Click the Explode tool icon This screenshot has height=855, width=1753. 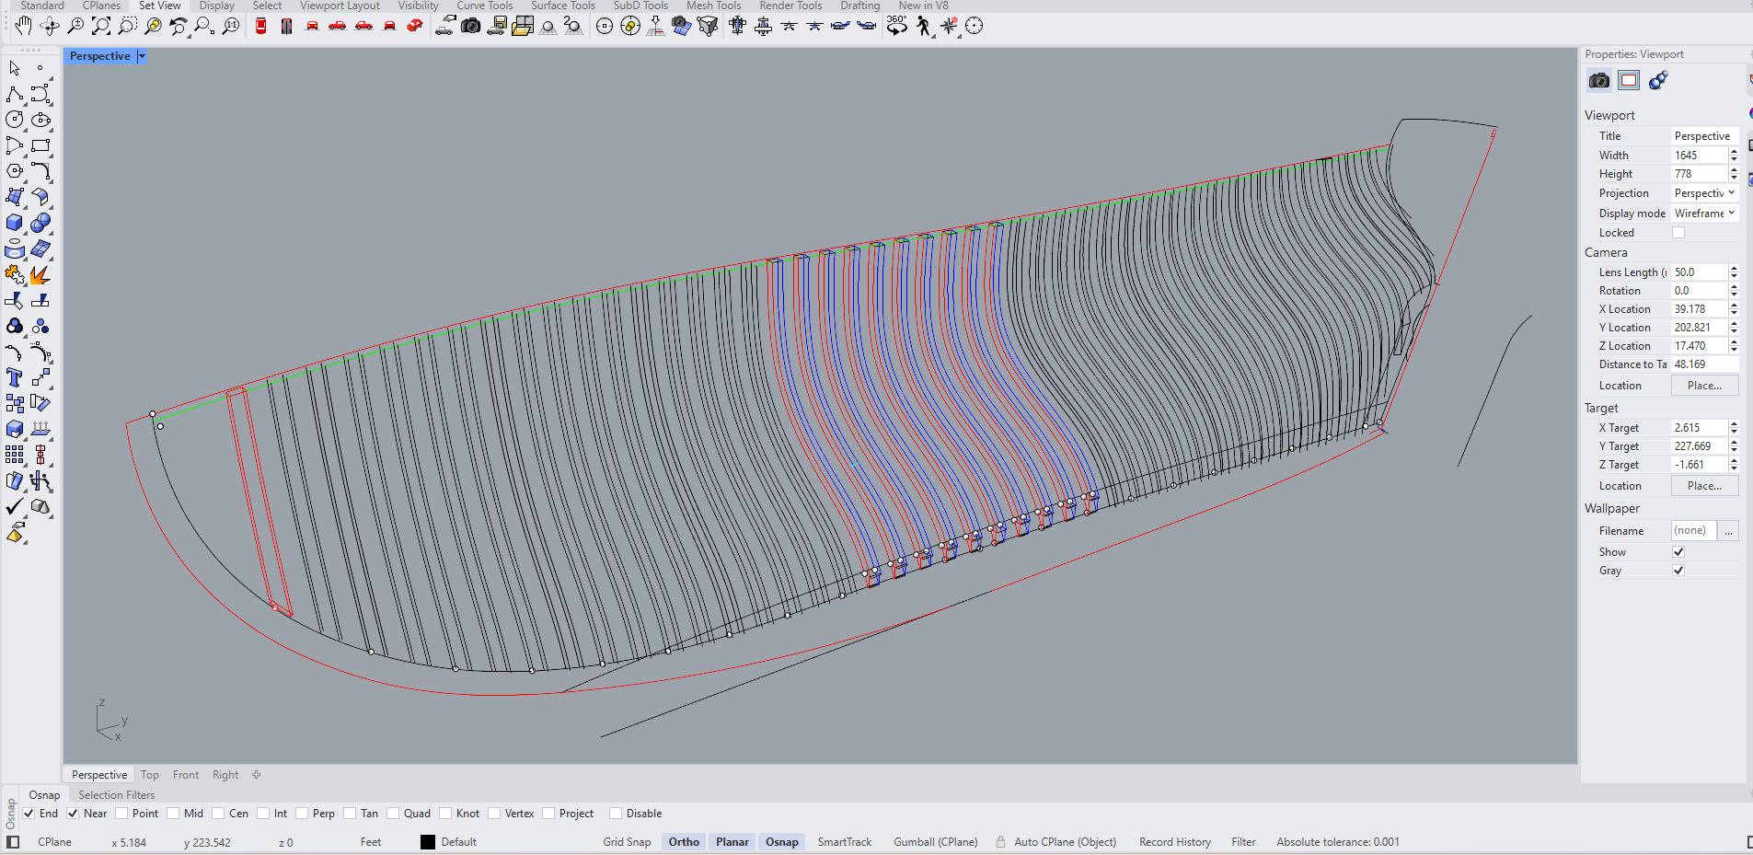click(x=40, y=275)
